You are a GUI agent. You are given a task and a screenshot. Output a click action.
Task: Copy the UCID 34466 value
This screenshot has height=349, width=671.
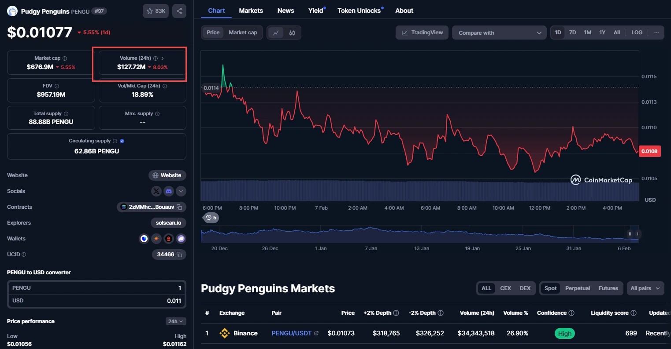tap(179, 254)
